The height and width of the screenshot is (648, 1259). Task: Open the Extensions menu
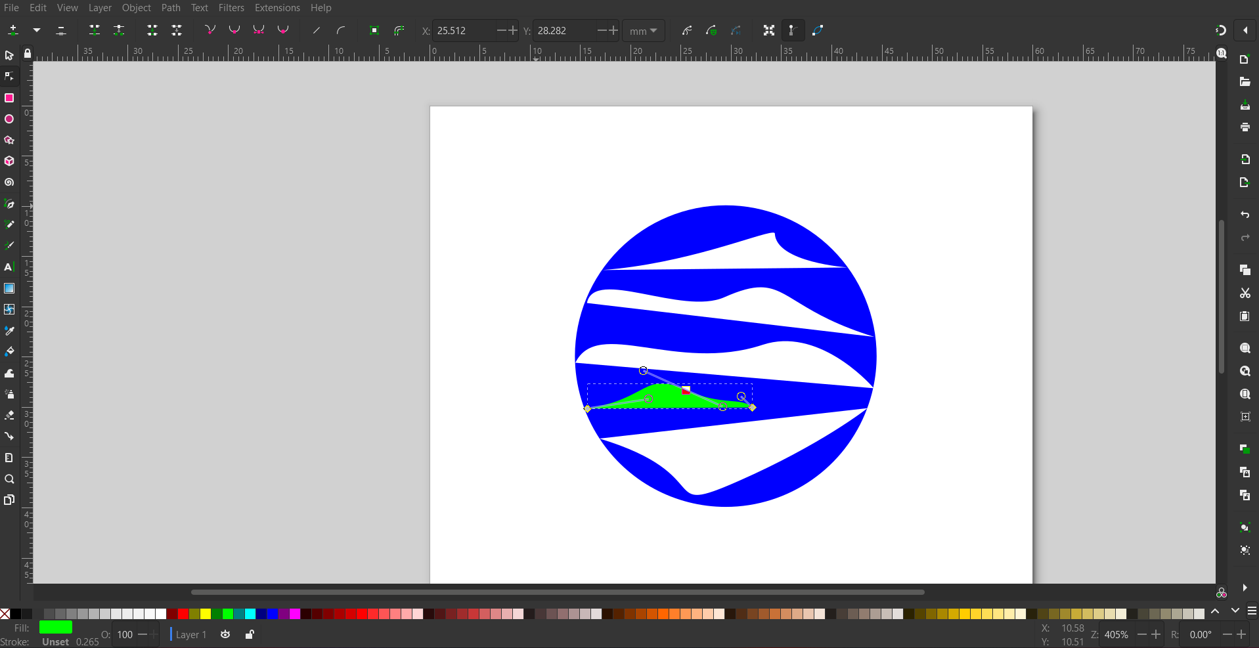click(x=277, y=8)
